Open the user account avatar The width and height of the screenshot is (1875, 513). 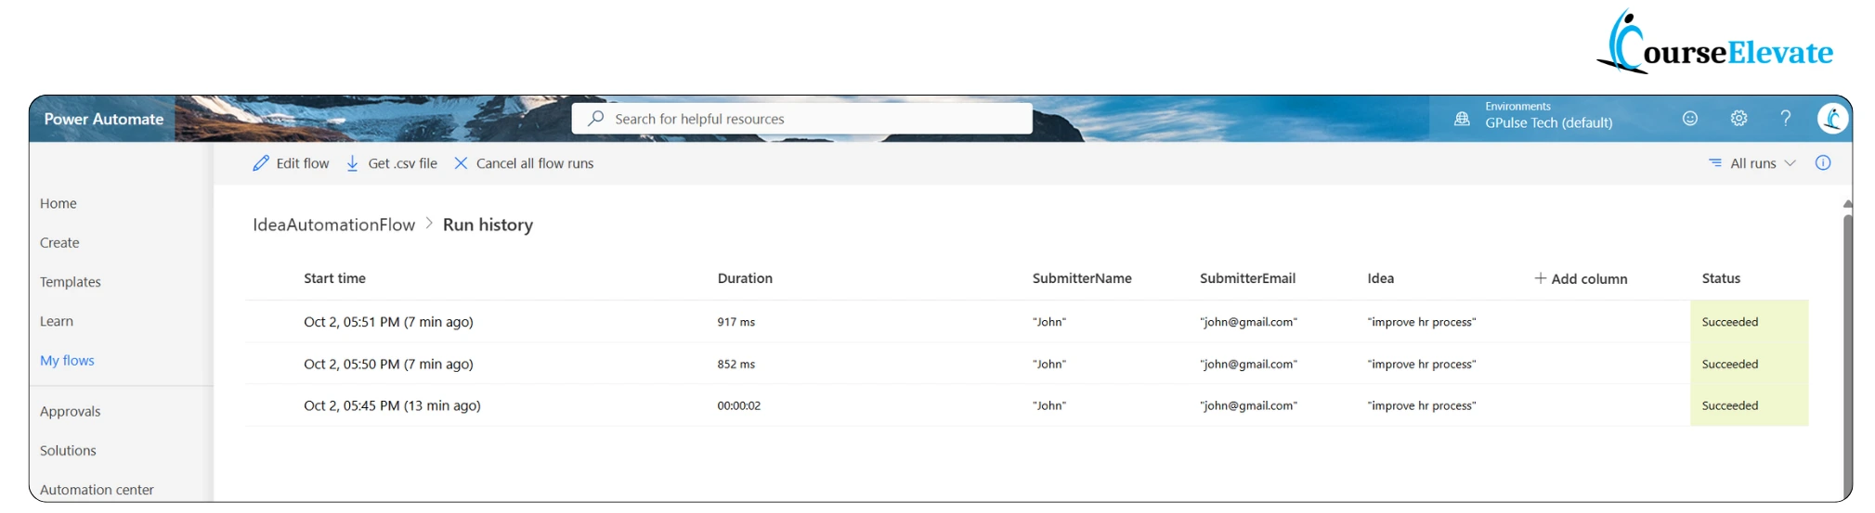click(1831, 119)
